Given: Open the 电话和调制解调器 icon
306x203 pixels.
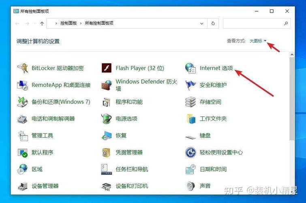Looking at the screenshot, I should [x=23, y=119].
